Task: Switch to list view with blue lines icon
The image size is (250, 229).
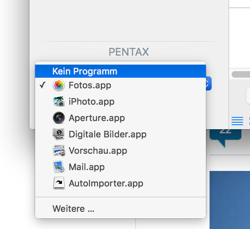Action: (x=237, y=121)
